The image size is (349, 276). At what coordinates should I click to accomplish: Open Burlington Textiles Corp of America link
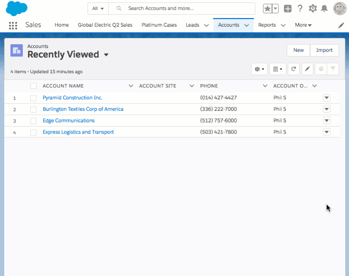coord(83,109)
